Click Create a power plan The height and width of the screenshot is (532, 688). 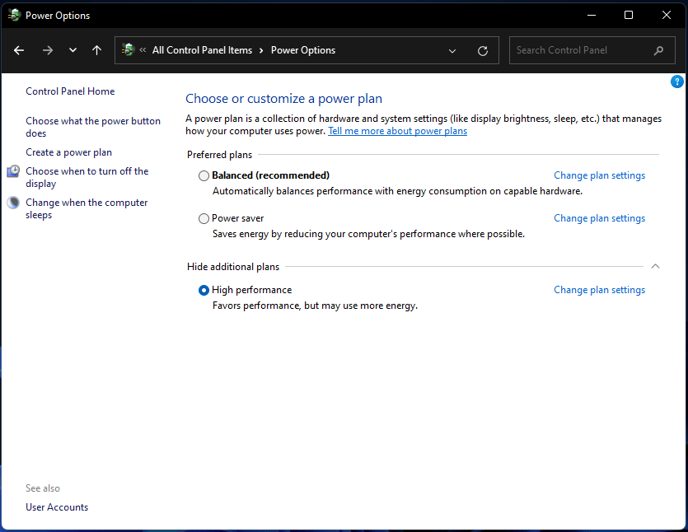click(69, 152)
